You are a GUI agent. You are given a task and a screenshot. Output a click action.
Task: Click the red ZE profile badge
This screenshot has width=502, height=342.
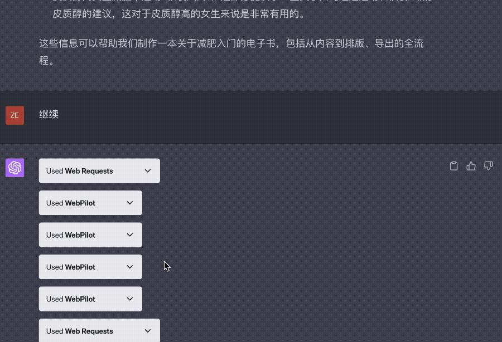click(x=15, y=115)
